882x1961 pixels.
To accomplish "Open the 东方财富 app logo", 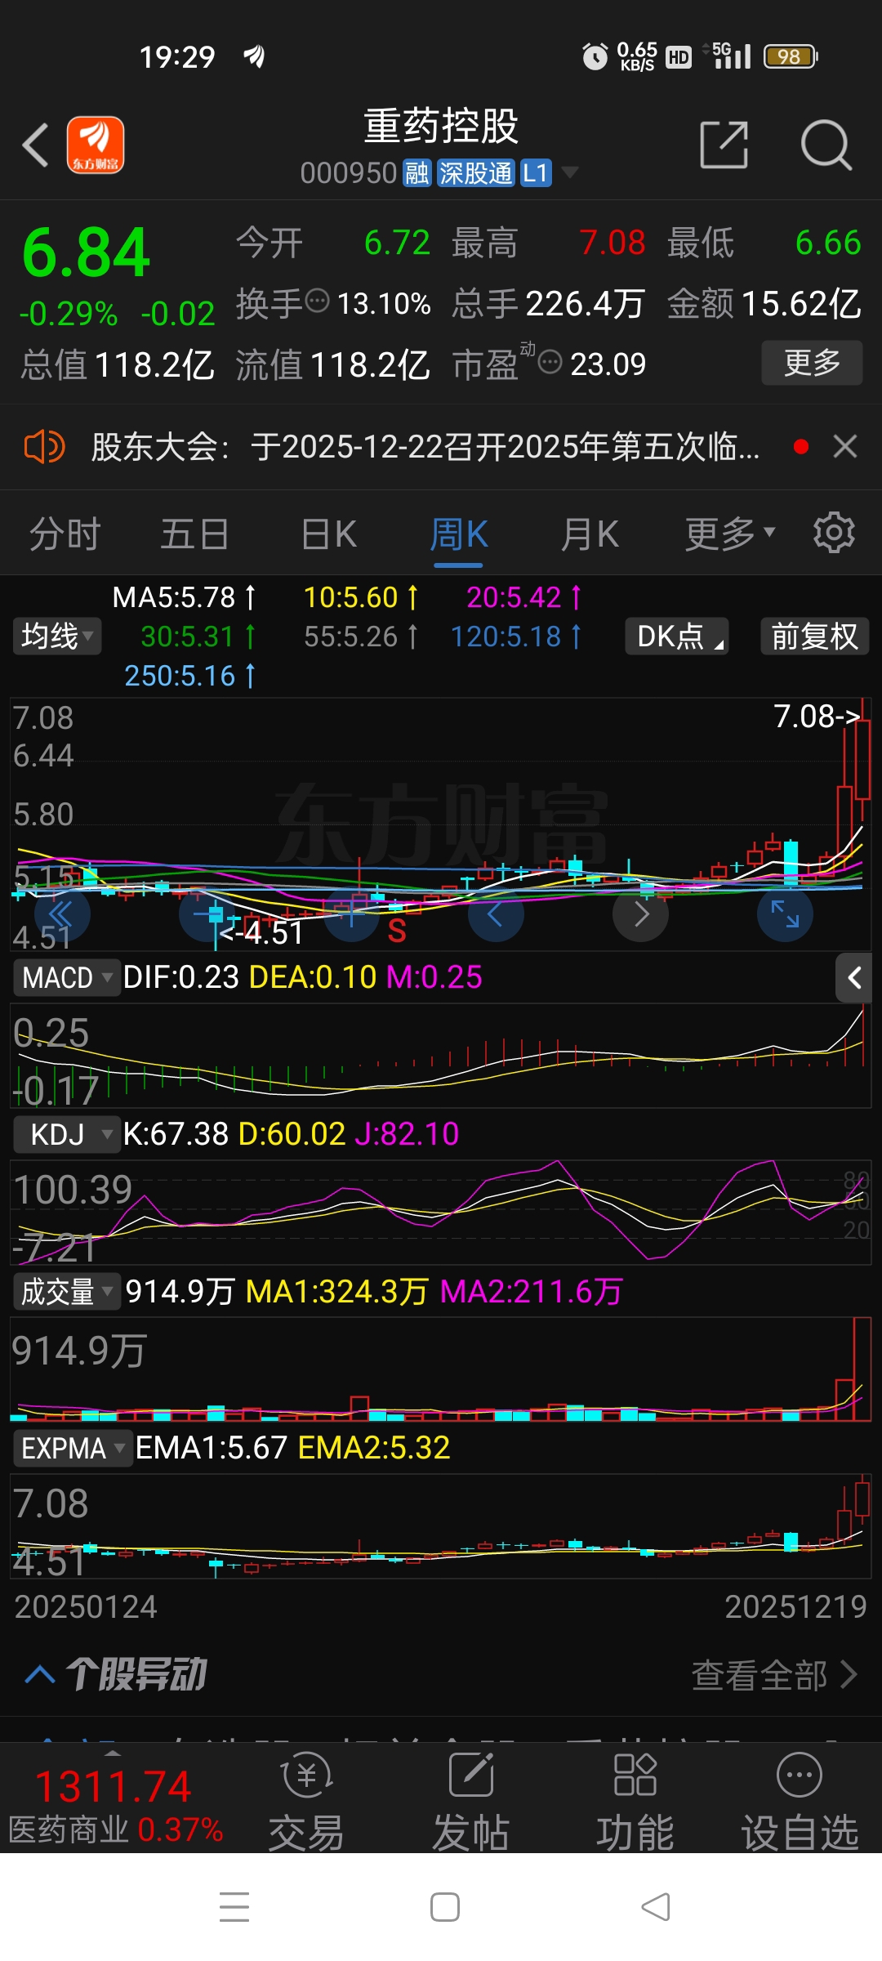I will pyautogui.click(x=96, y=145).
